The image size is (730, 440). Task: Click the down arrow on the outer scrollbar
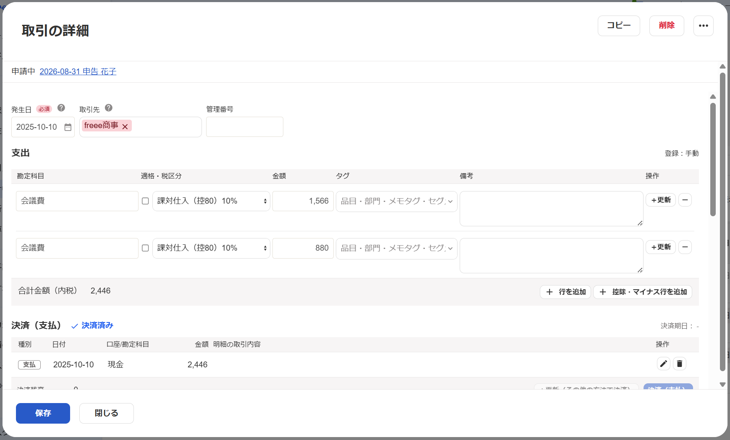722,385
